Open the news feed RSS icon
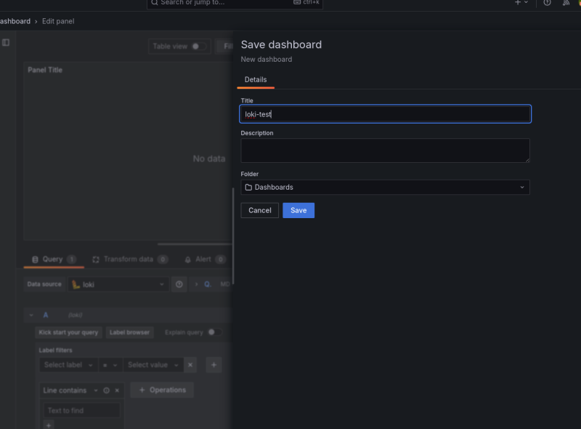Viewport: 581px width, 429px height. pyautogui.click(x=566, y=3)
